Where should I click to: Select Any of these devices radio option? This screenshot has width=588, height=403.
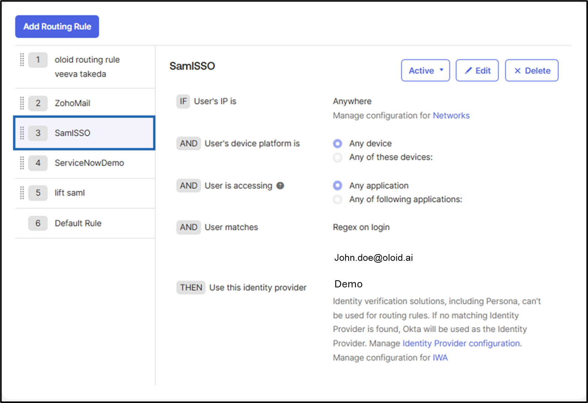(338, 158)
